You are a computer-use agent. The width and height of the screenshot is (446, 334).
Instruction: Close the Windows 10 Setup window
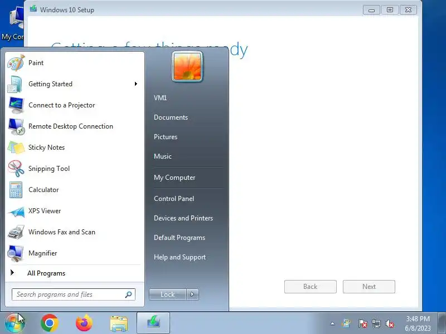coord(408,10)
